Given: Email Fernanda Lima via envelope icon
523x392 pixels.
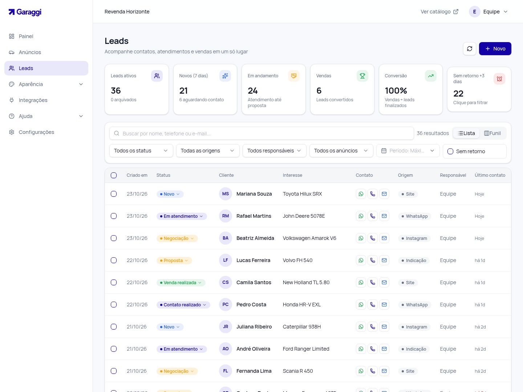Looking at the screenshot, I should tap(384, 371).
